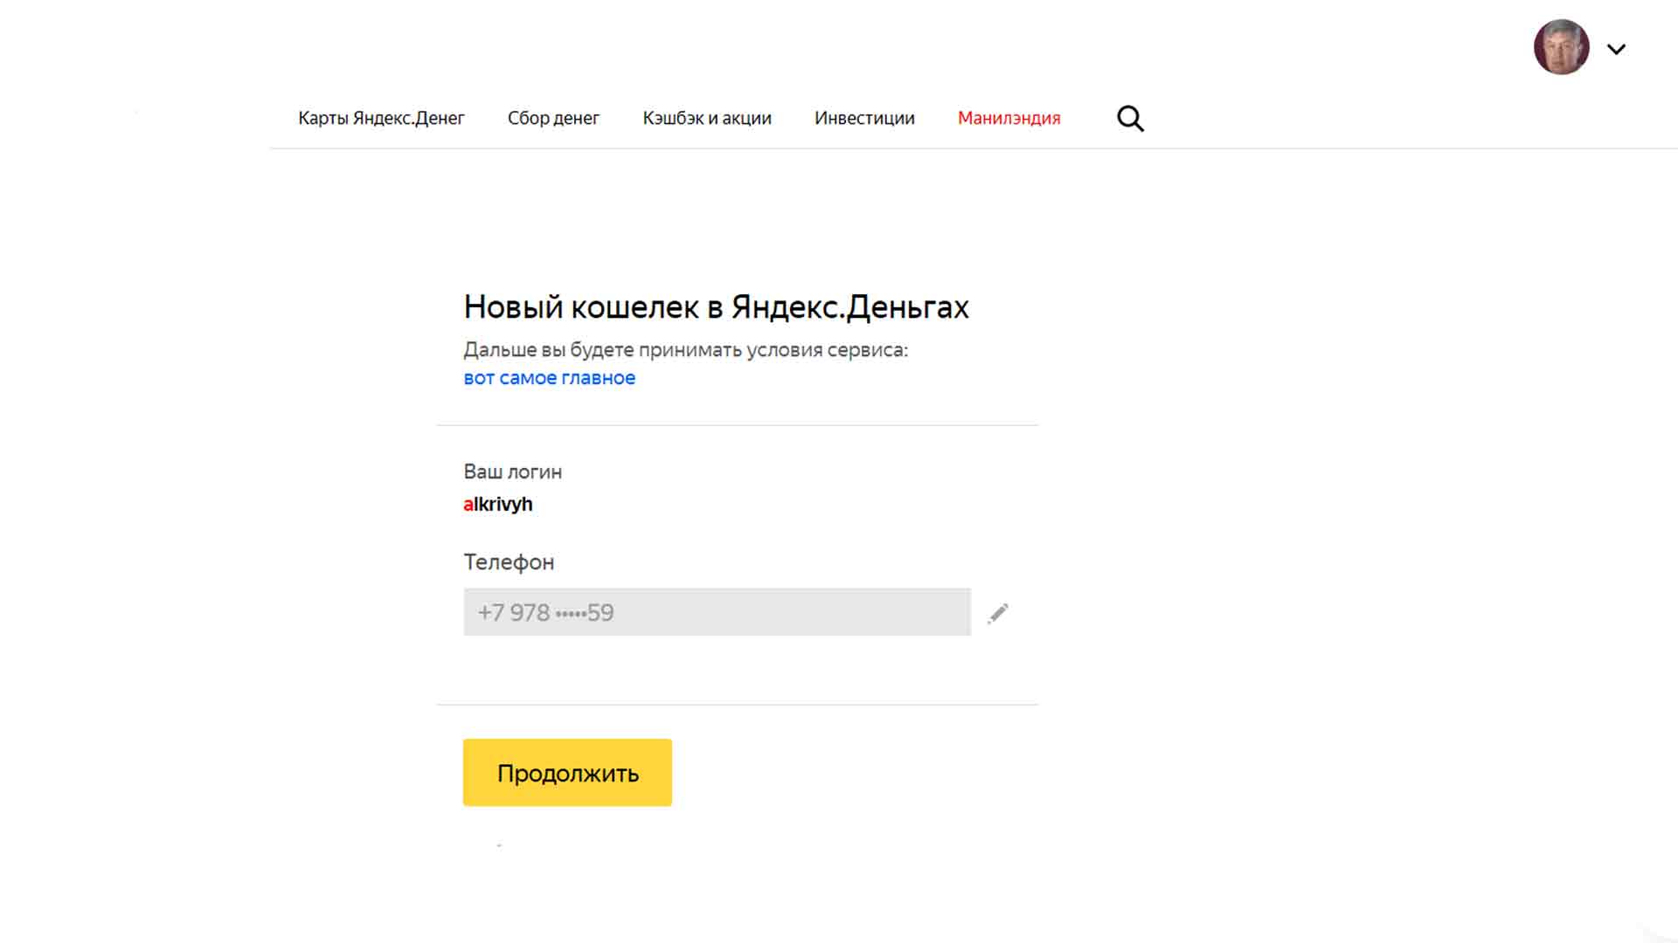The width and height of the screenshot is (1678, 943).
Task: Click the Новый кошелек в Яндекс.Деньгах heading
Action: pos(716,307)
